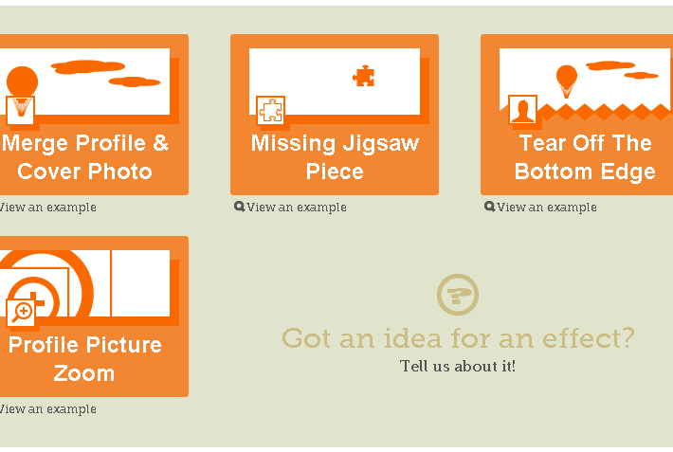Viewport: 673px width, 452px height.
Task: Choose the Missing Jigsaw Piece effect
Action: (x=335, y=157)
